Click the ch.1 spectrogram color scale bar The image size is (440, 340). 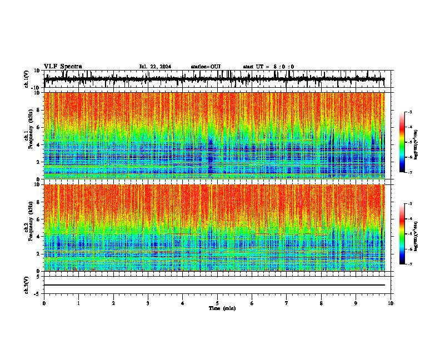point(402,142)
